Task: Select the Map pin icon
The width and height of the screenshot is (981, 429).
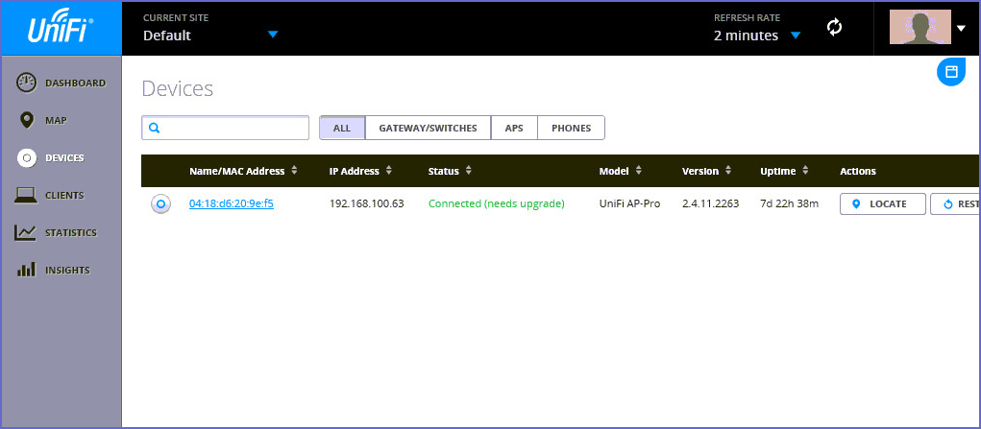Action: point(26,120)
